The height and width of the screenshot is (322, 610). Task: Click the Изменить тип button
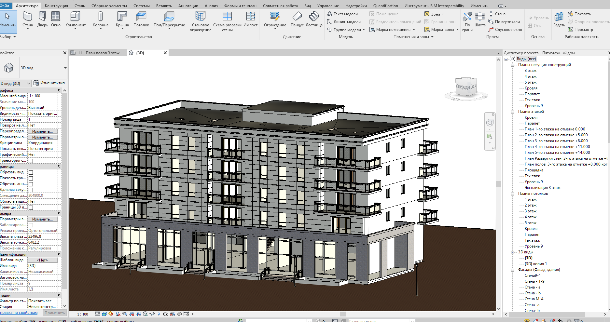point(49,83)
